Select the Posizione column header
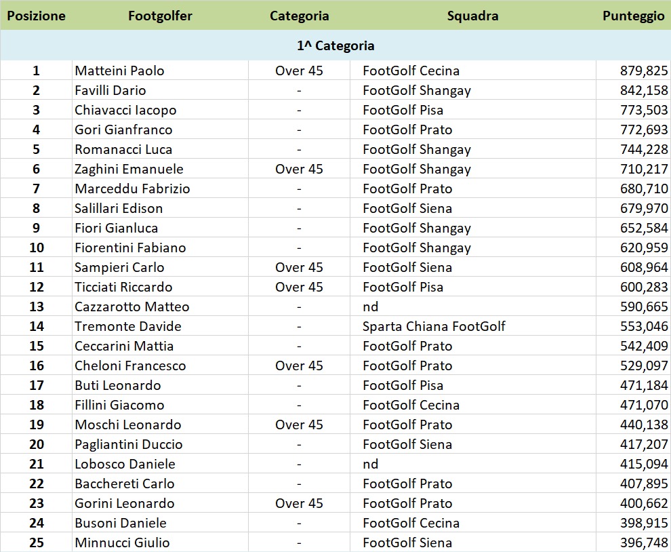Screen dimensions: 671x552 (37, 16)
